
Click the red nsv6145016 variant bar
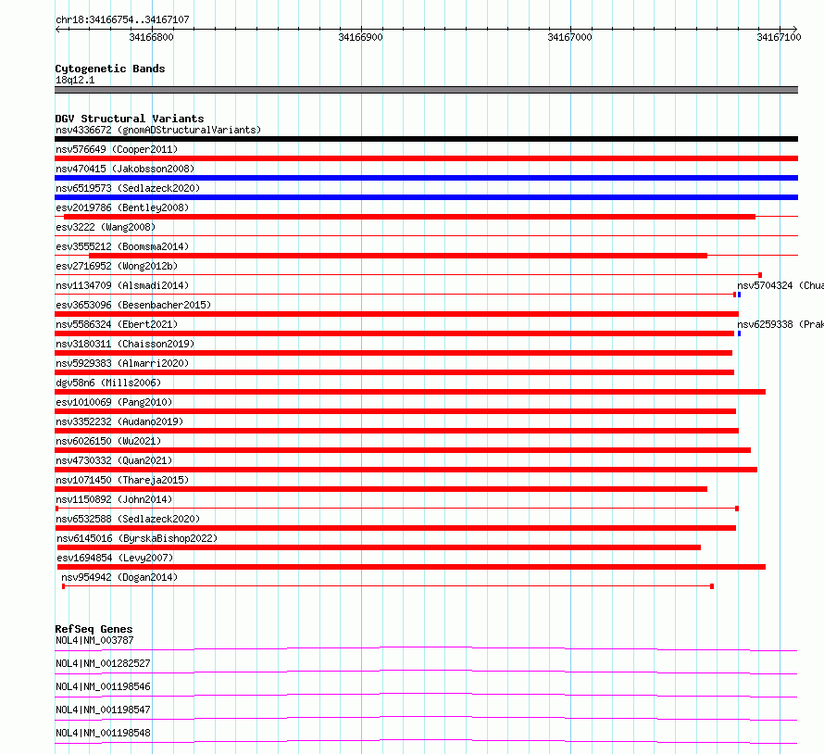[379, 547]
